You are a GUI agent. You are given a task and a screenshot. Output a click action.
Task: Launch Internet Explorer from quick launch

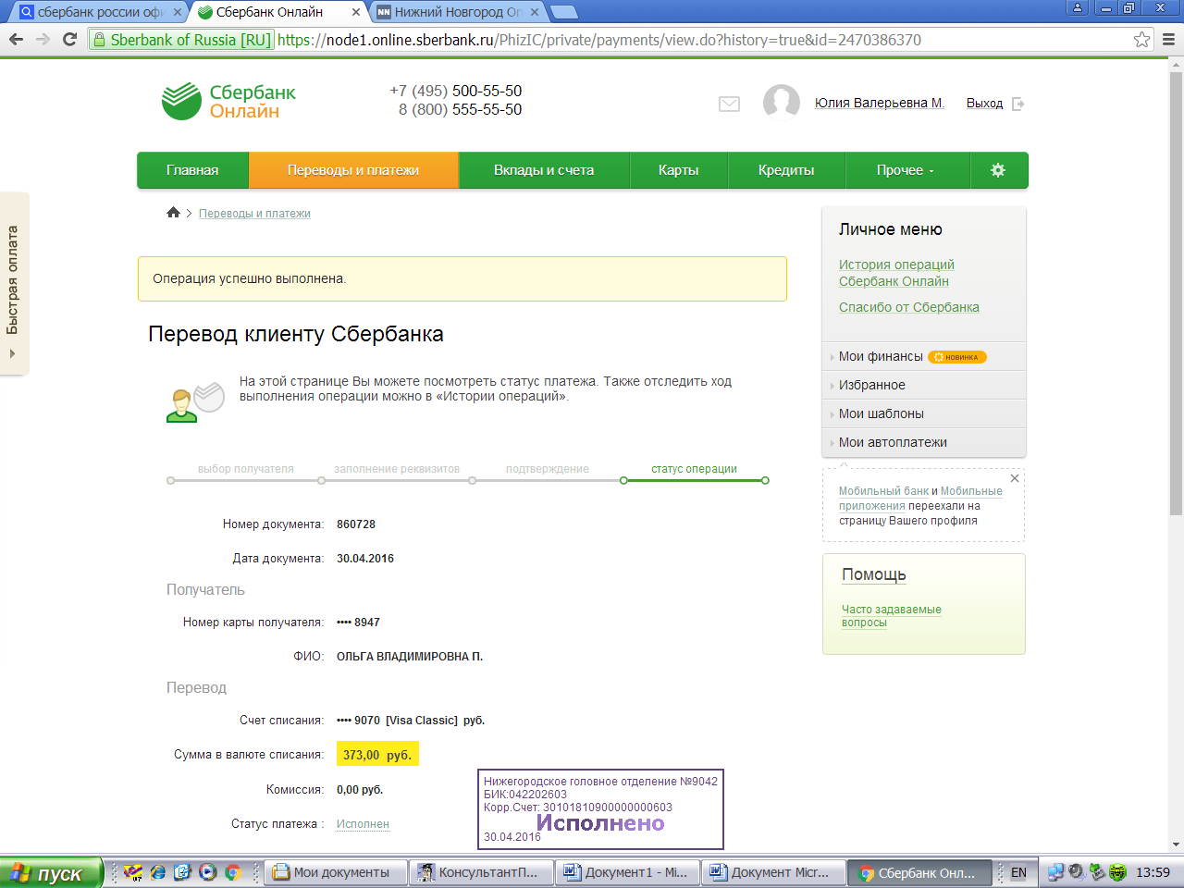158,872
